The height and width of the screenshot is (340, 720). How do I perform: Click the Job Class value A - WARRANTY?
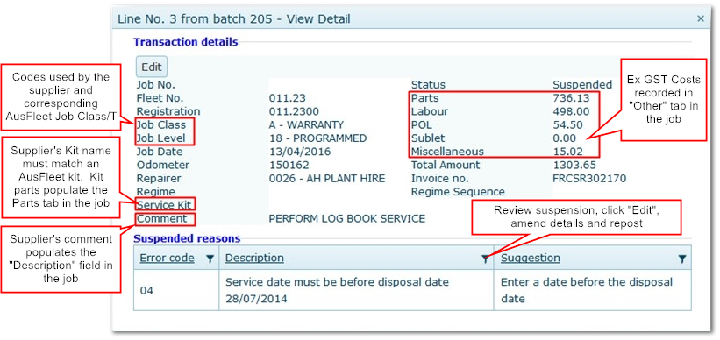point(306,124)
